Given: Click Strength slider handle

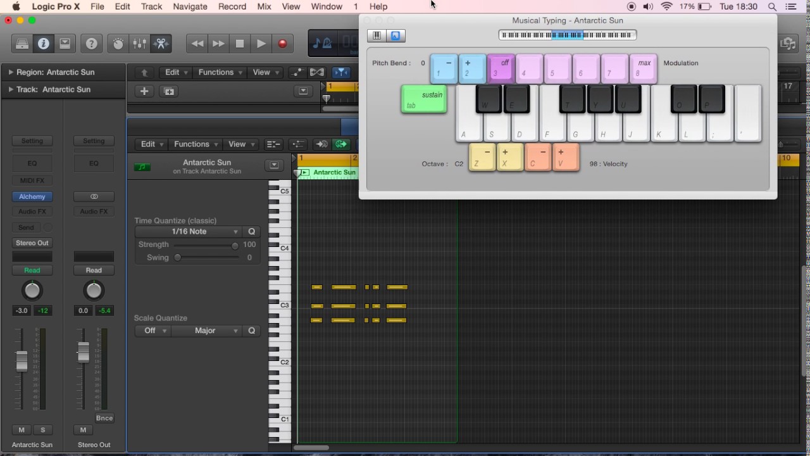Looking at the screenshot, I should [235, 245].
